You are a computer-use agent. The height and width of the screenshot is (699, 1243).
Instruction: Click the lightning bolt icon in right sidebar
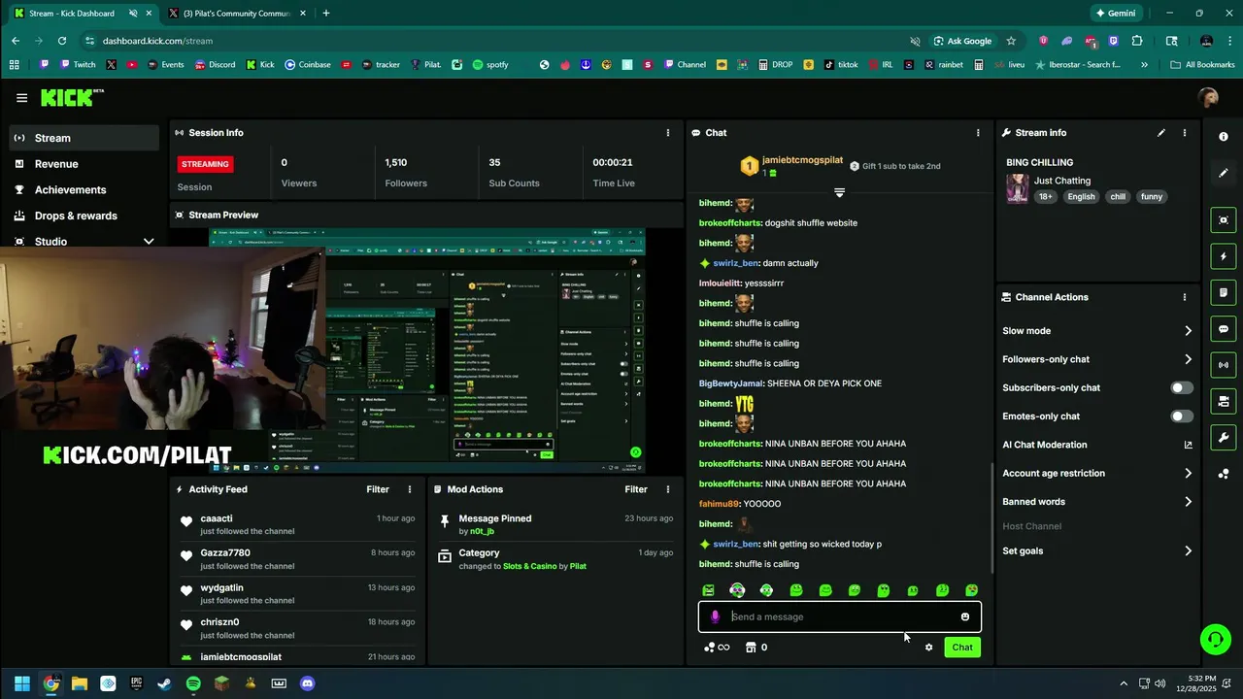point(1223,257)
